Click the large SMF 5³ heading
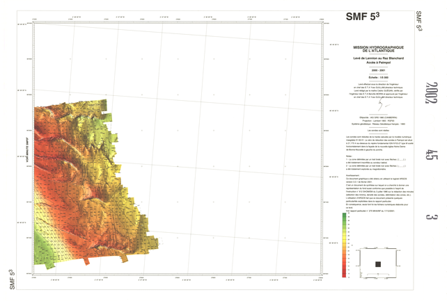The height and width of the screenshot is (301, 447). pos(366,16)
